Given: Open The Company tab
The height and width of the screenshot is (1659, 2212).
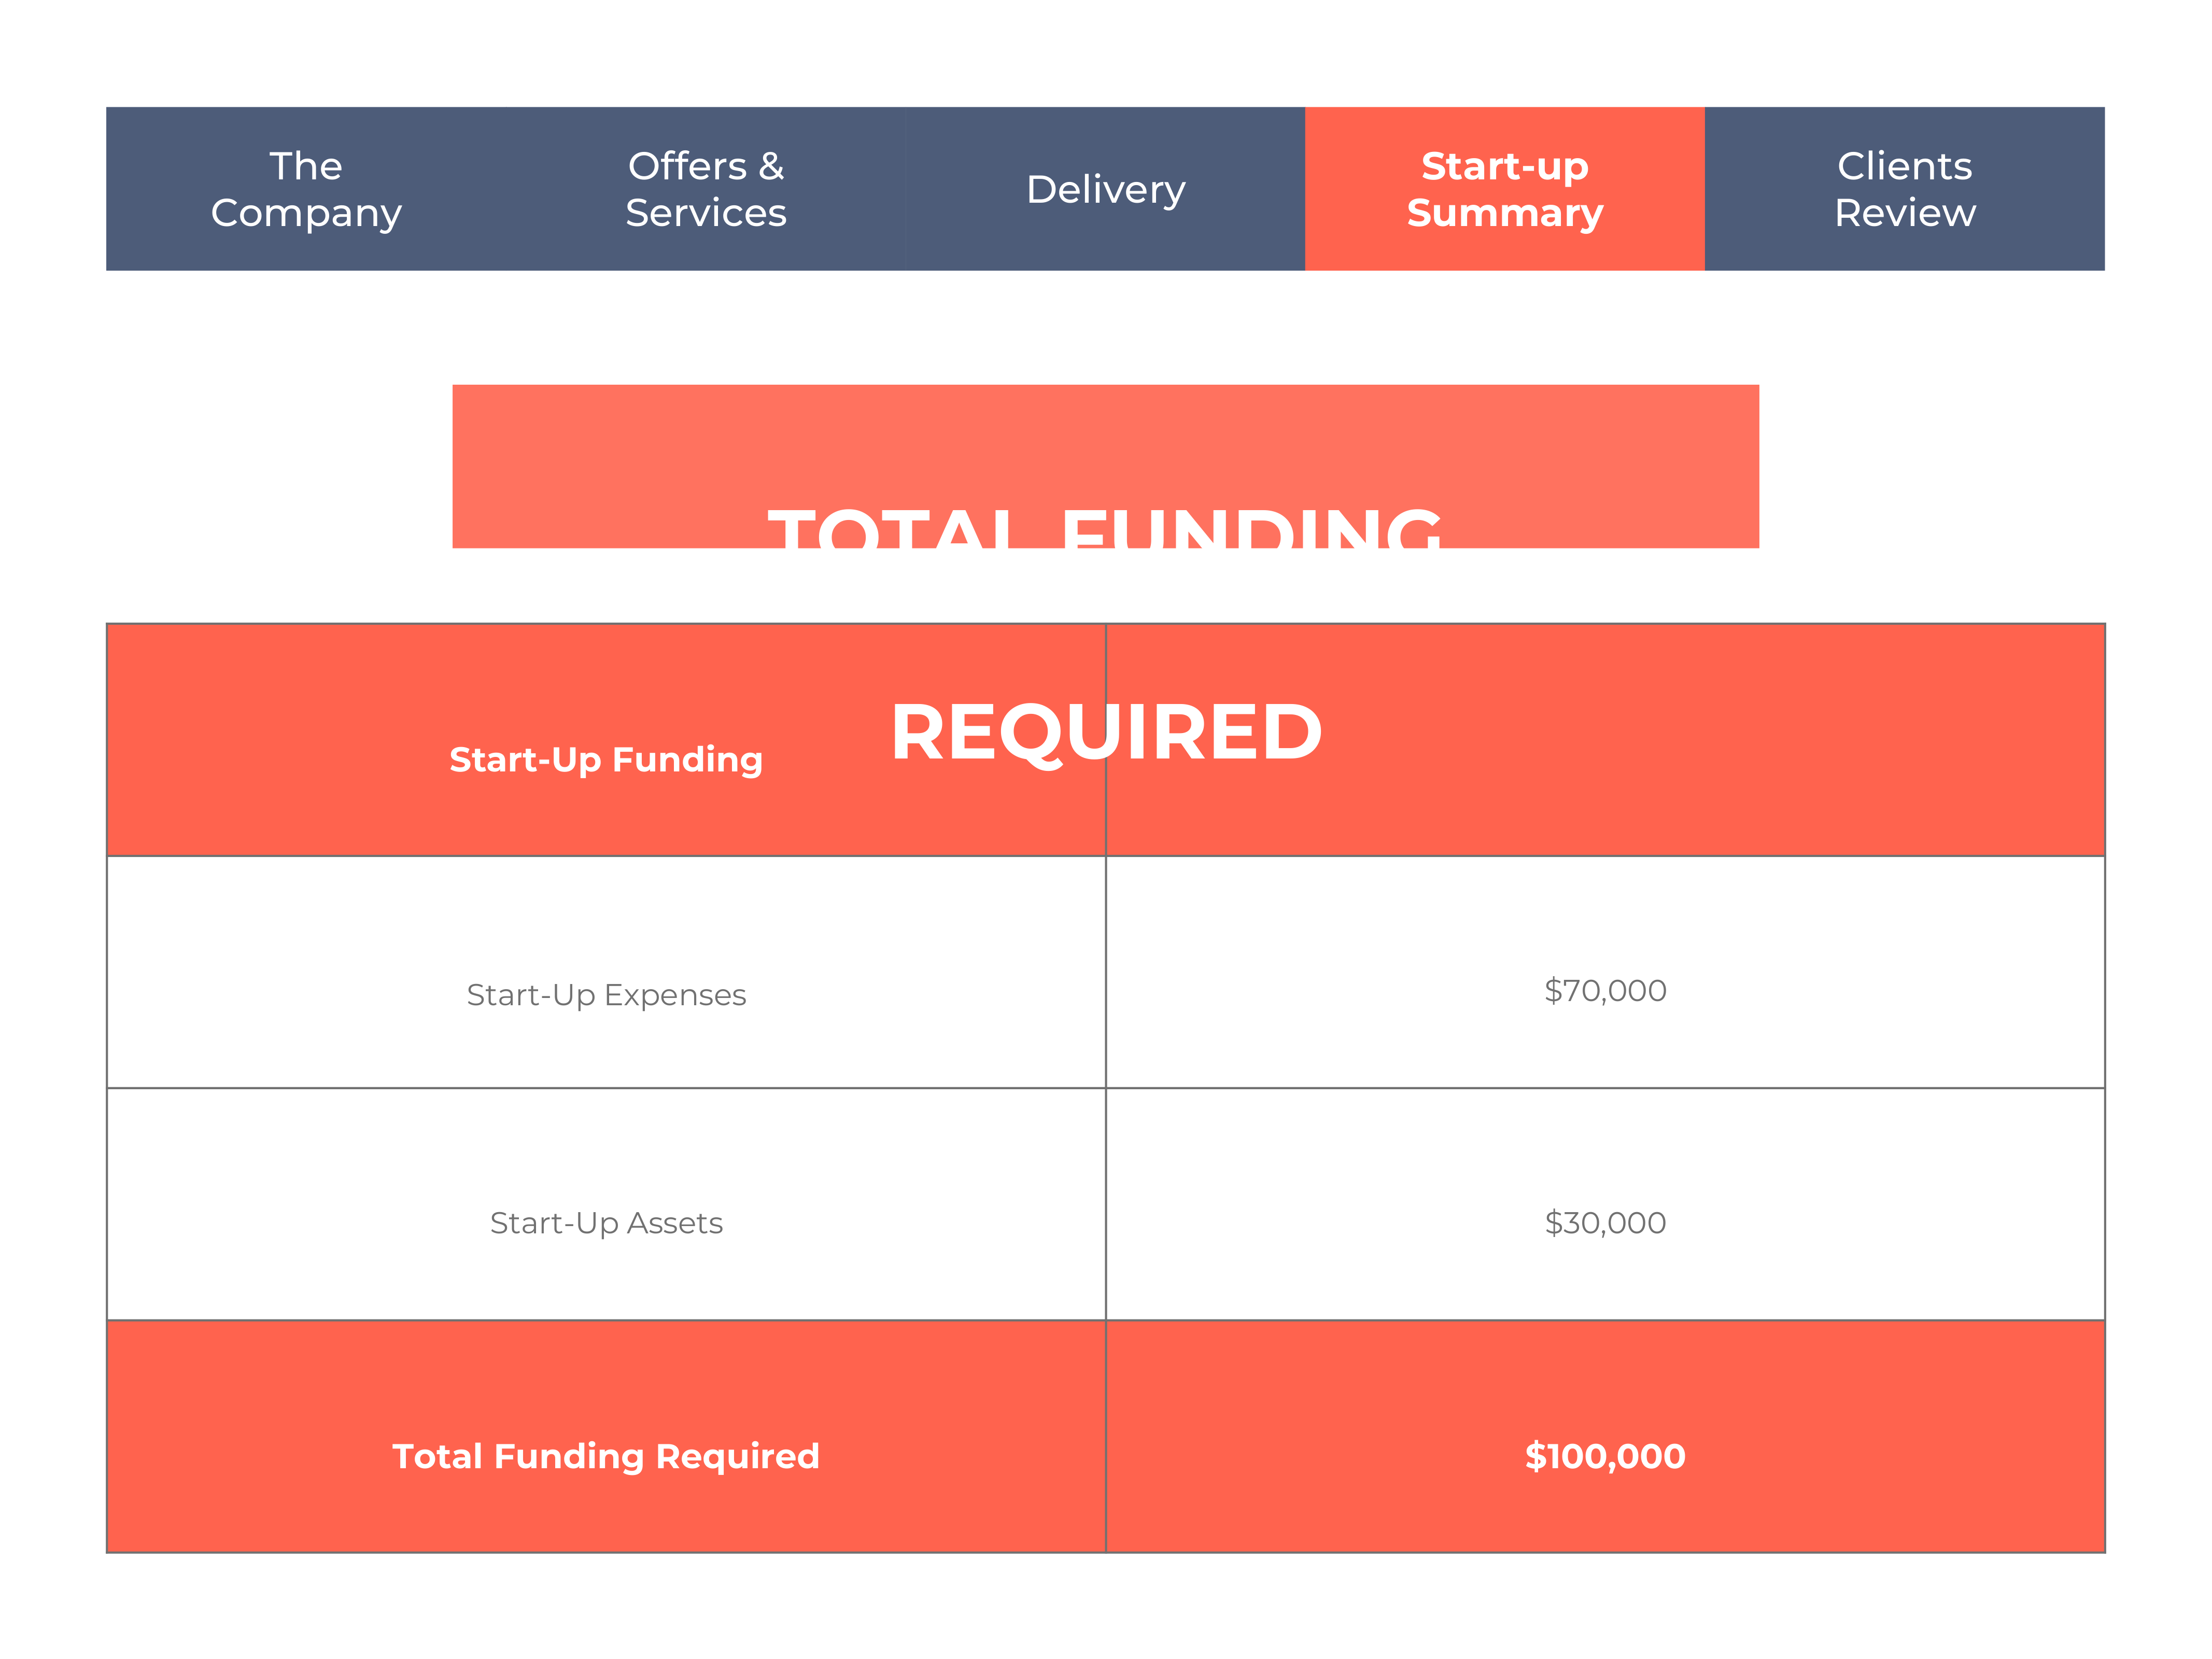Looking at the screenshot, I should coord(306,189).
